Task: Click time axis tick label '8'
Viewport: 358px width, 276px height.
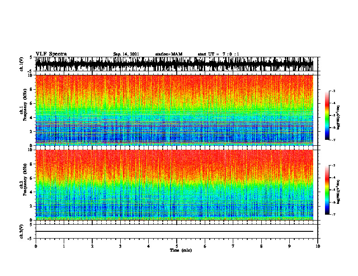Action: click(x=261, y=246)
